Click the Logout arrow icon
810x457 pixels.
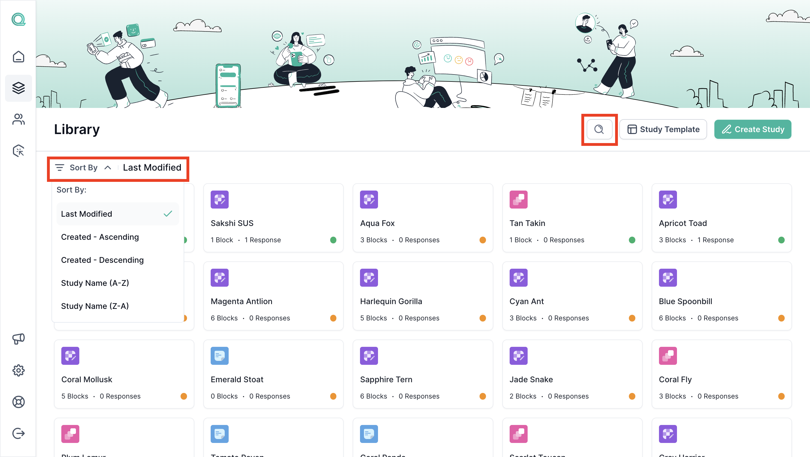(x=18, y=433)
